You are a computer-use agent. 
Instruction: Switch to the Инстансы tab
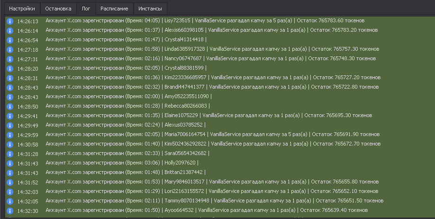(x=150, y=9)
